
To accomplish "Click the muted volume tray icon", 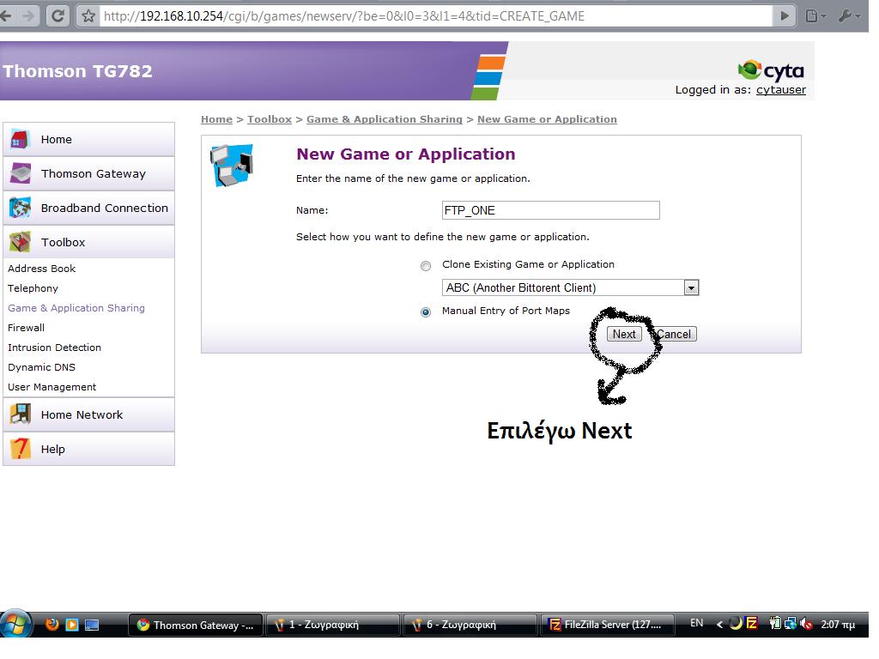I will pos(806,623).
